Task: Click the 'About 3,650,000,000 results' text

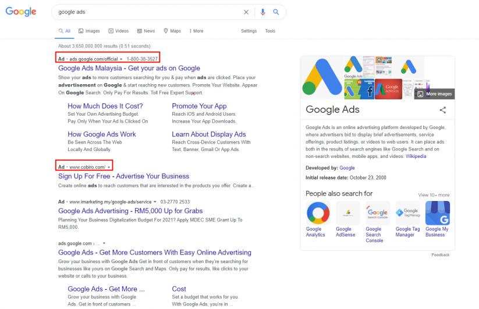Action: [104, 46]
